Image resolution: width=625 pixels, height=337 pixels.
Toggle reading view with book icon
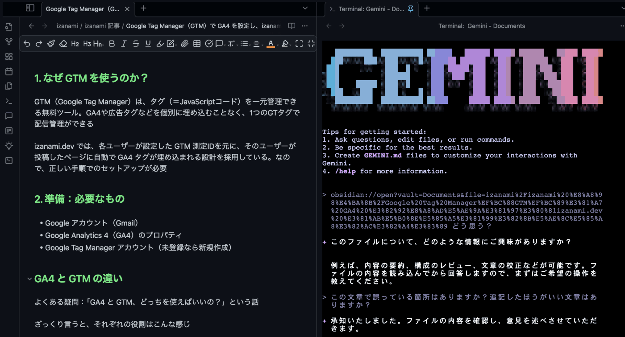[x=292, y=26]
